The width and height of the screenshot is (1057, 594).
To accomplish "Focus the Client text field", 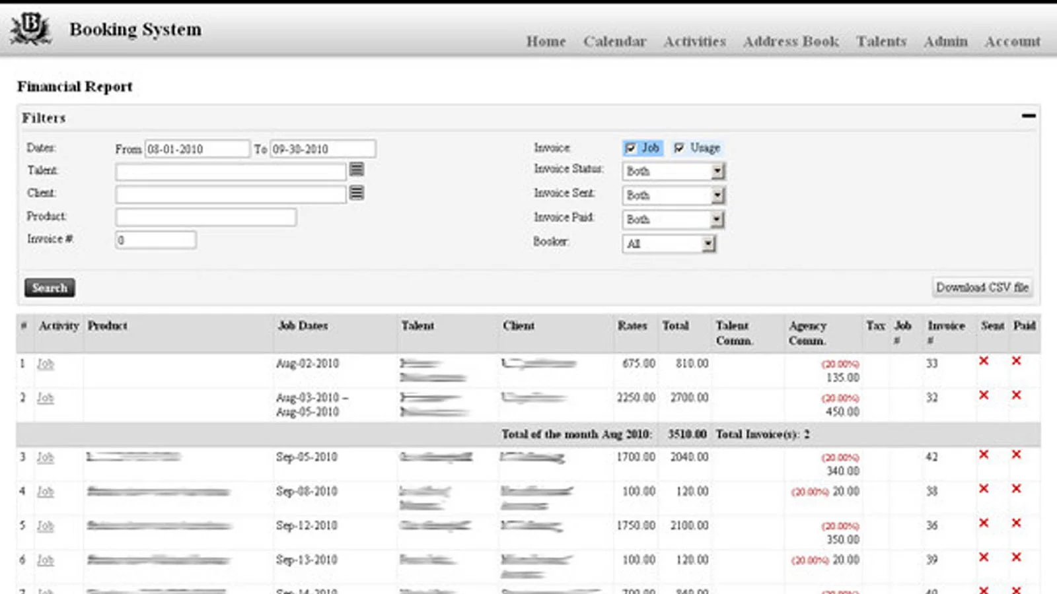I will click(x=231, y=194).
